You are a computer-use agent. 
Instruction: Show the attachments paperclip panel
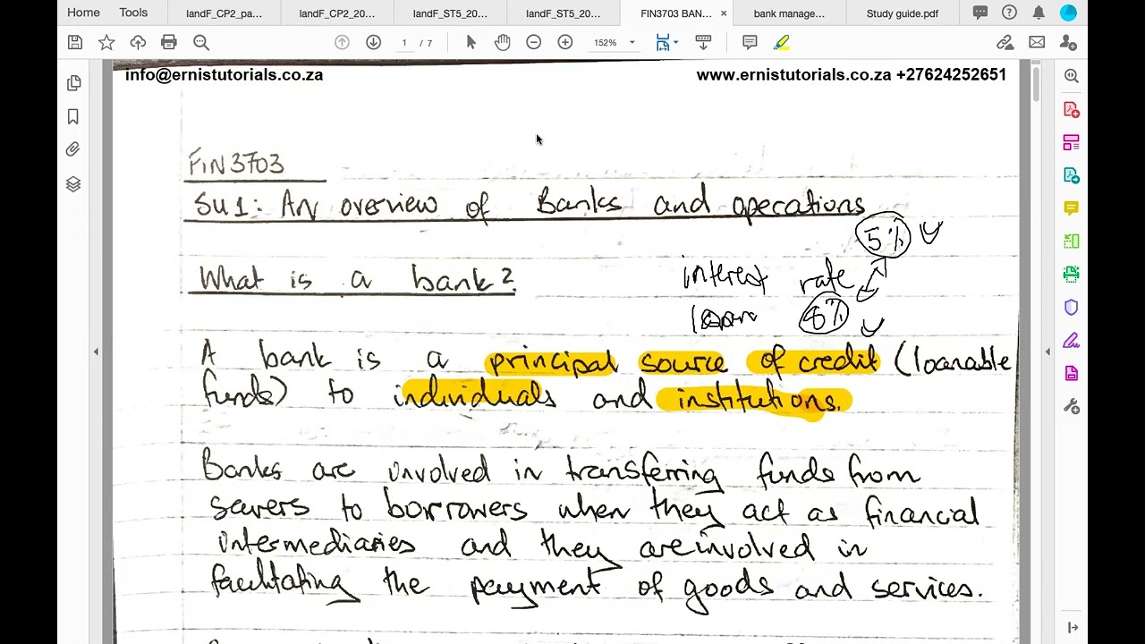(73, 150)
